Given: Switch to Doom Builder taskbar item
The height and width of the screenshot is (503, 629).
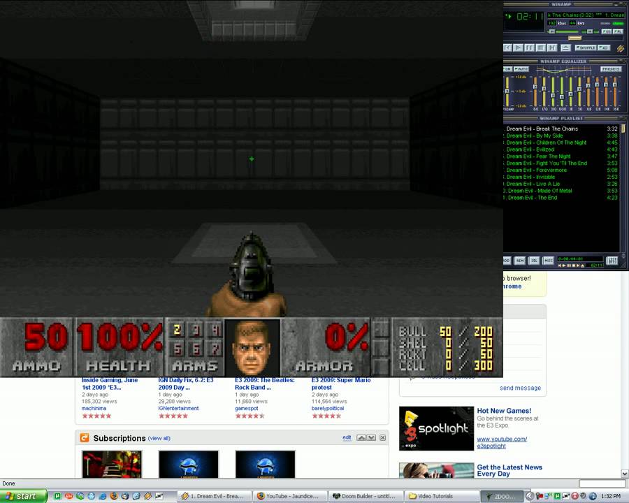Looking at the screenshot, I should point(365,496).
